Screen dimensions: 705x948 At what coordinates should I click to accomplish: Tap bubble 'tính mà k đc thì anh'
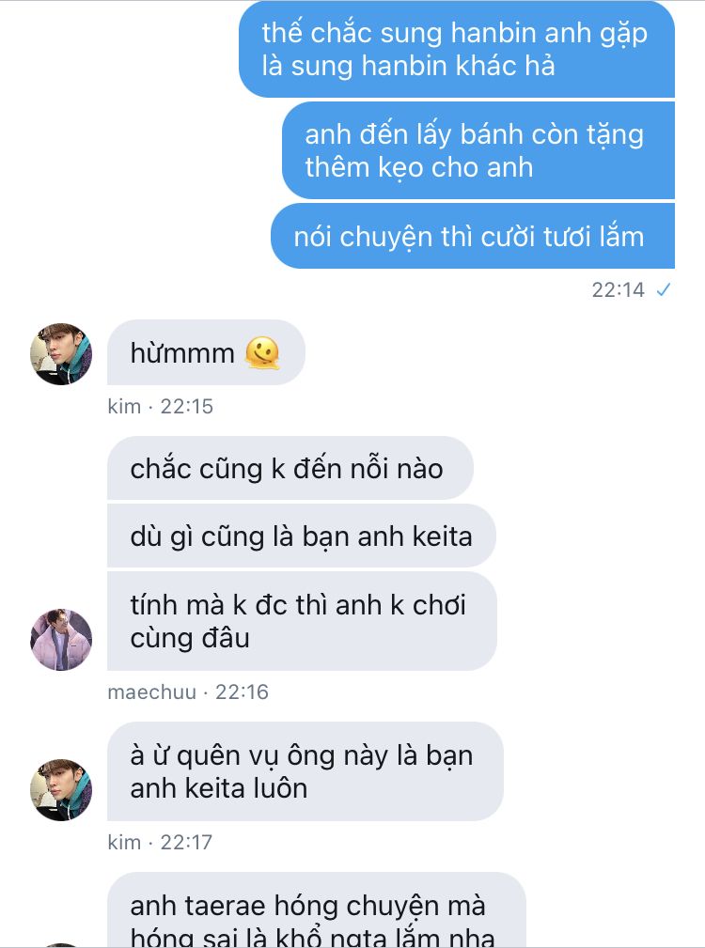coord(303,621)
